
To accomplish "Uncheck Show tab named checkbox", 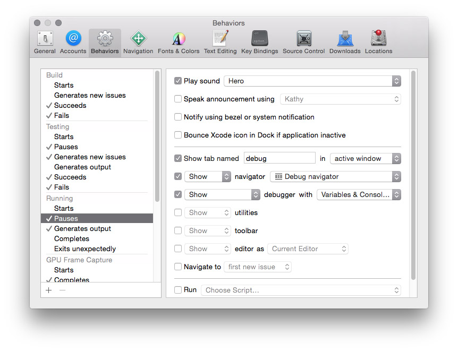I will click(178, 158).
